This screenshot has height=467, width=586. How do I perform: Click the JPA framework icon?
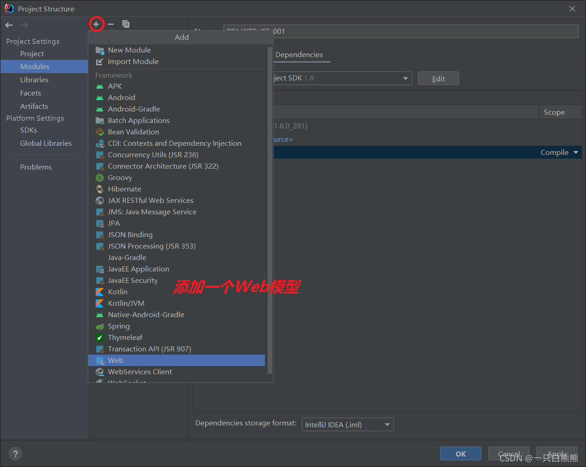pos(100,223)
